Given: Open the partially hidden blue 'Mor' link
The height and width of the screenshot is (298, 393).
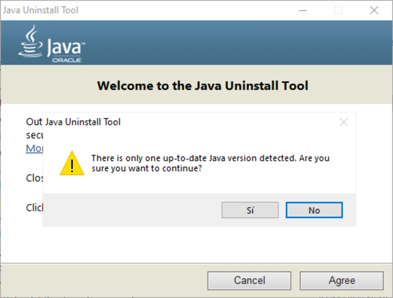Looking at the screenshot, I should click(x=34, y=148).
